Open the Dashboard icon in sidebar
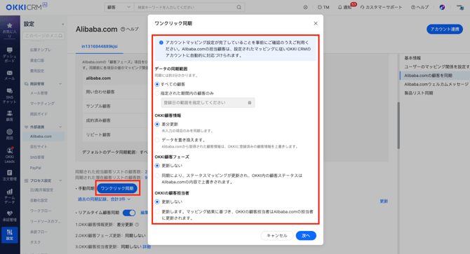Screen dimensions: 470x254 (10, 50)
